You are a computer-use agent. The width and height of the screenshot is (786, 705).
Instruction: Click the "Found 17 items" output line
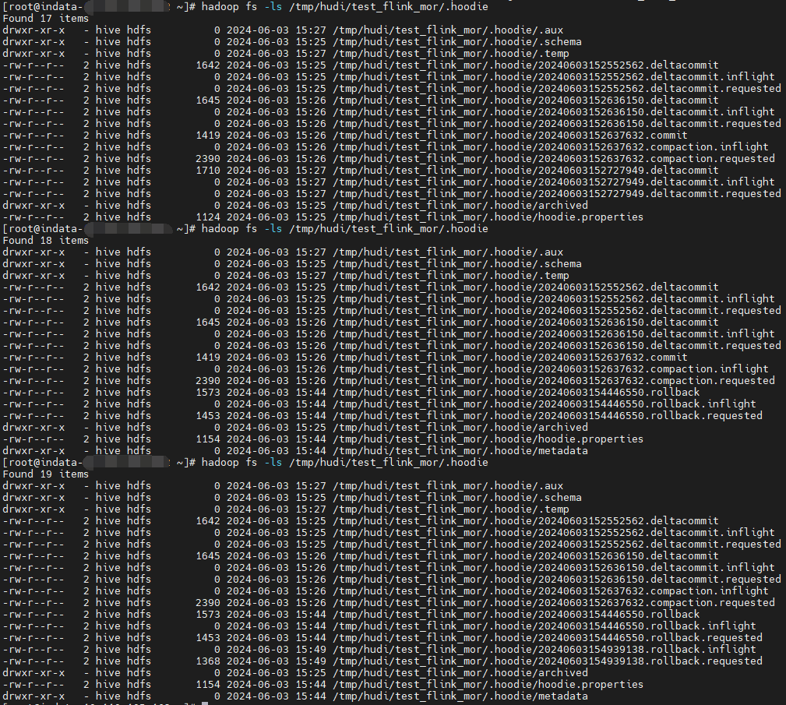46,19
